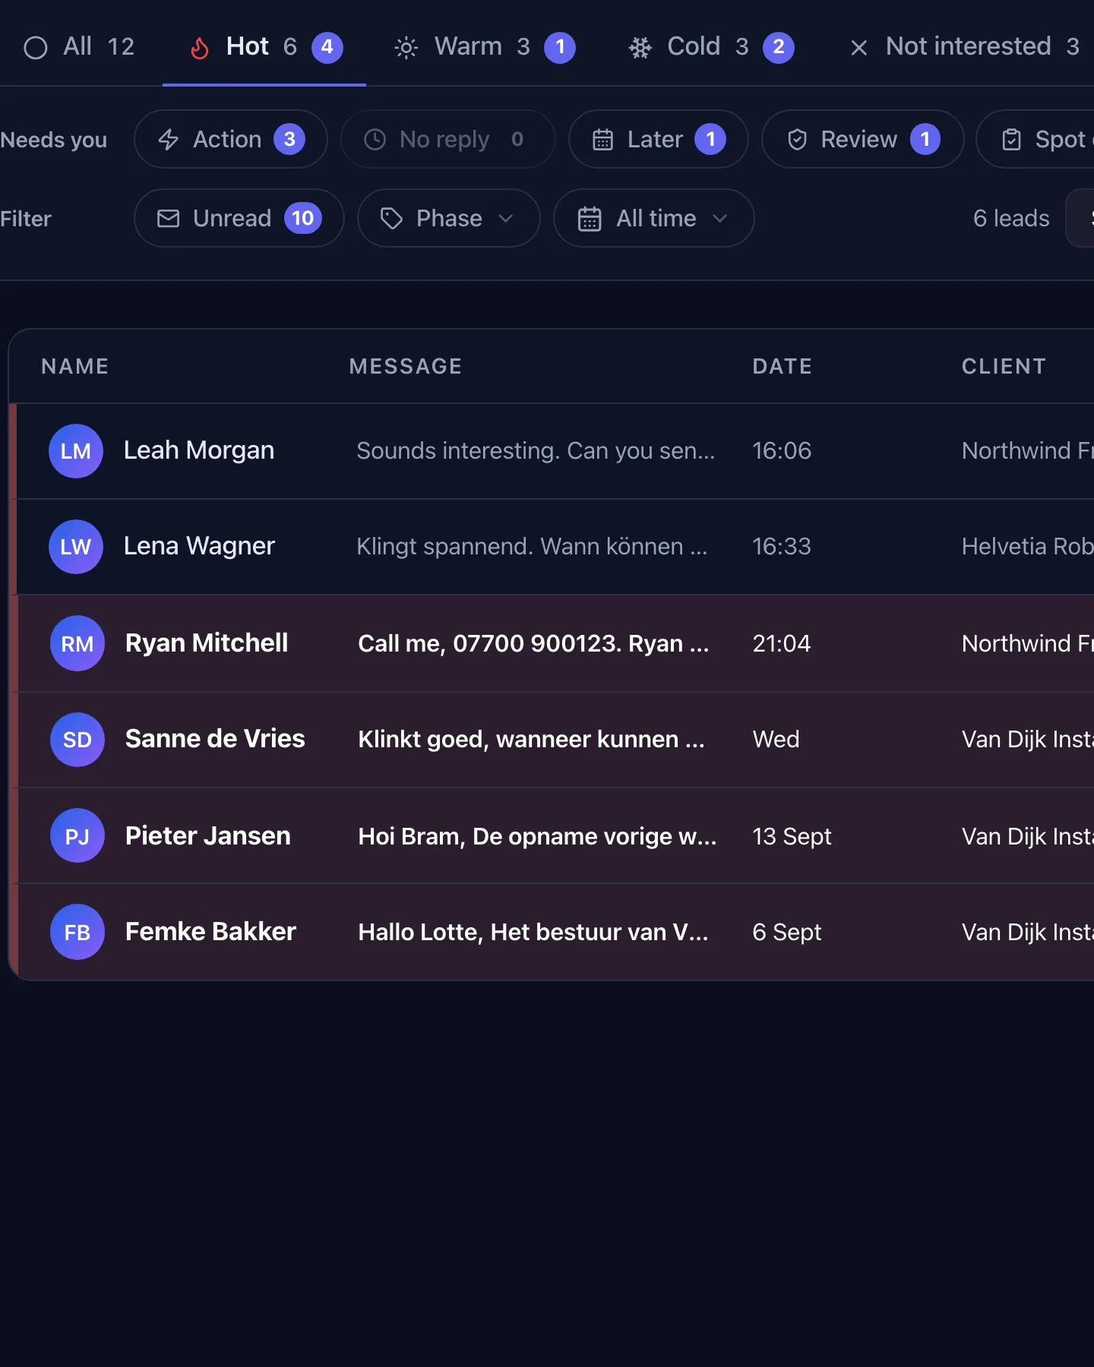Open message 'Hallo Lotte, Het bestuur van V...'
Image resolution: width=1094 pixels, height=1367 pixels.
coord(533,932)
